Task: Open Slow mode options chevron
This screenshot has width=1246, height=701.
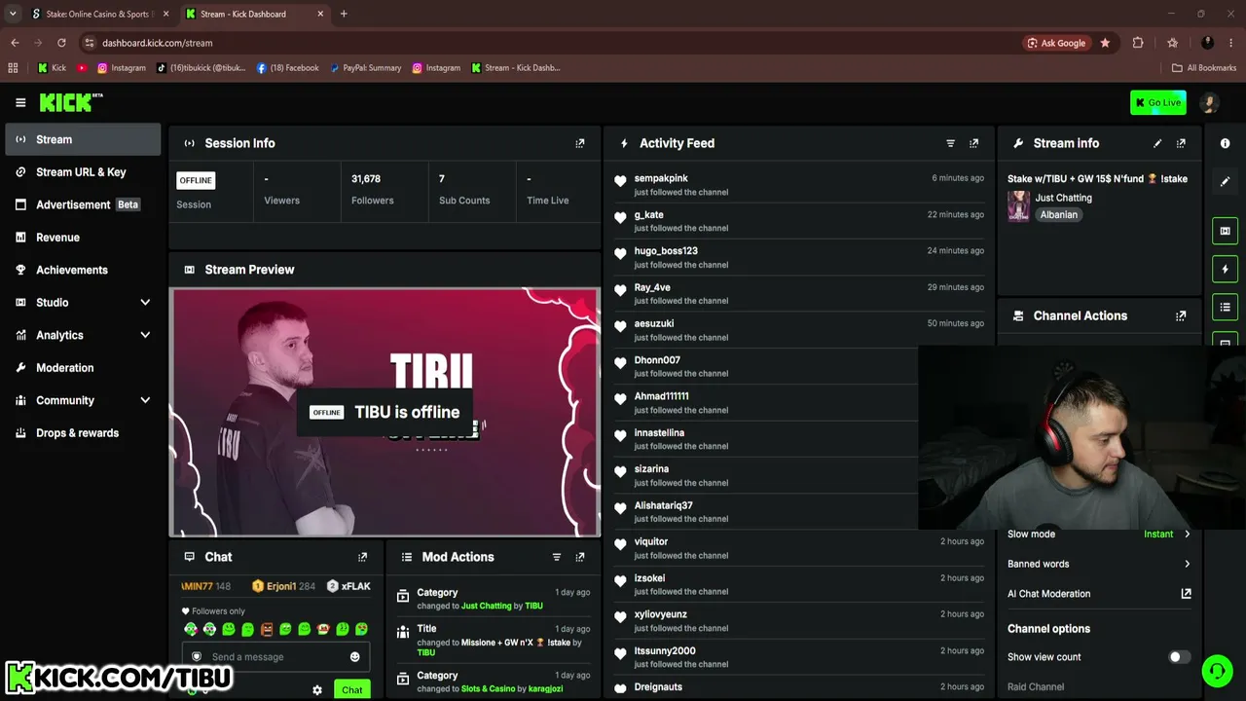Action: point(1187,534)
